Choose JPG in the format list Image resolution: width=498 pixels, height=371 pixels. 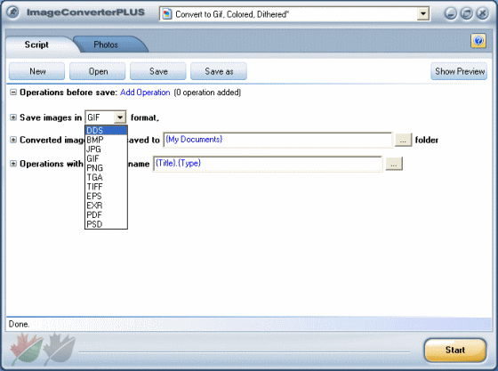point(106,149)
